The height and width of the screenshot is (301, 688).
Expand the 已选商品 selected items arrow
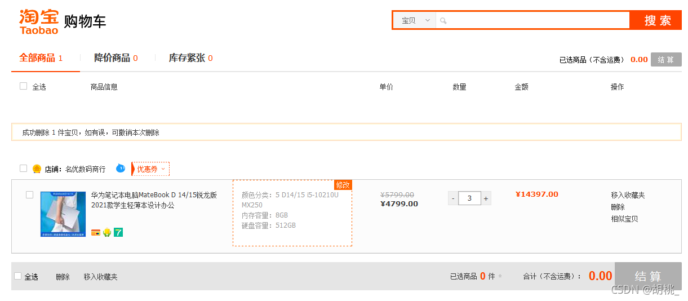click(500, 276)
